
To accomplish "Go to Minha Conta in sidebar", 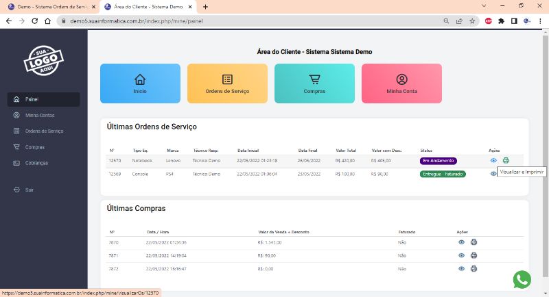I will pyautogui.click(x=39, y=115).
